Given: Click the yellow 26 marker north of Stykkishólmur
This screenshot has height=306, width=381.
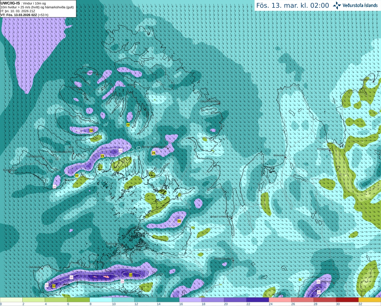Looking at the screenshot, I should click(179, 221).
